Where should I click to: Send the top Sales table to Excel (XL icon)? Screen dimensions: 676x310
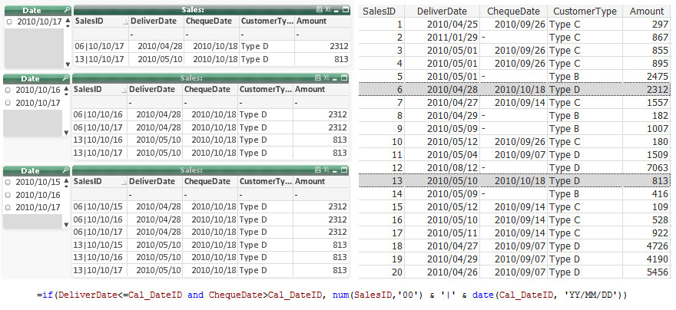pyautogui.click(x=330, y=8)
